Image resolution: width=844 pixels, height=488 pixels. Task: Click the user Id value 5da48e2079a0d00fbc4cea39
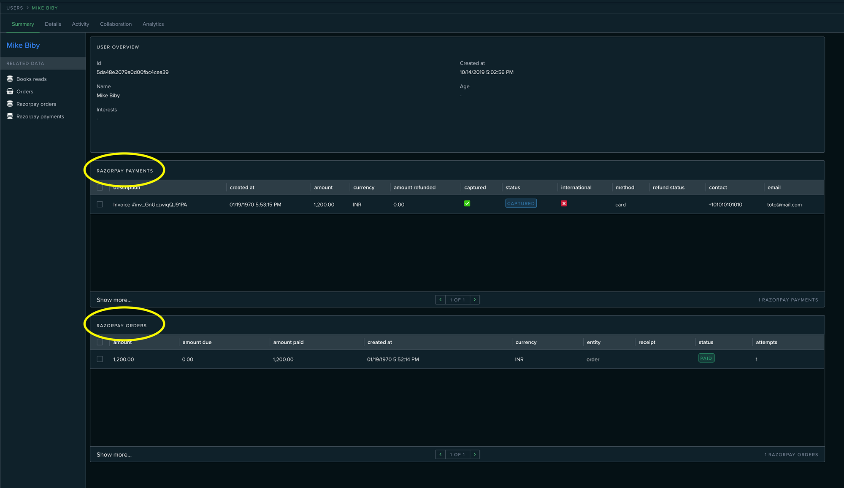tap(133, 72)
